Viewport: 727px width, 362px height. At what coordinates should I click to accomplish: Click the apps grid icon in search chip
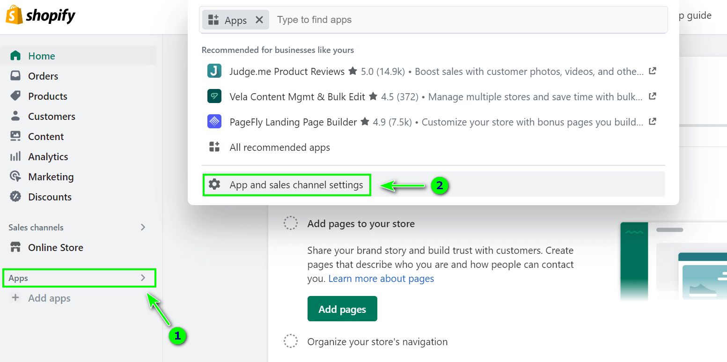213,20
